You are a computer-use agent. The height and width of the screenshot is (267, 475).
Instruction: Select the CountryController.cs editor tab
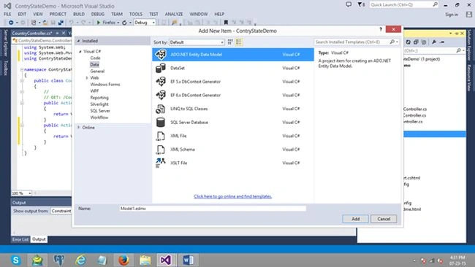[x=32, y=33]
